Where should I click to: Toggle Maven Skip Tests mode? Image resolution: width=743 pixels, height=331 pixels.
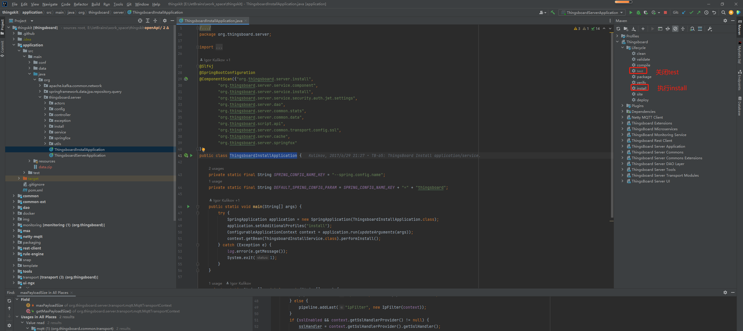coord(675,29)
